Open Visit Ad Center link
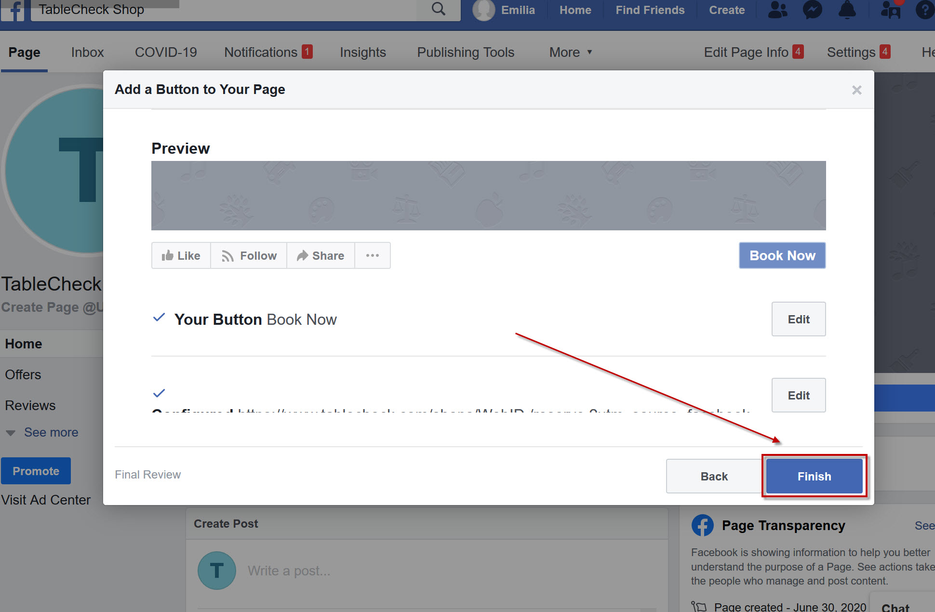The image size is (935, 612). click(x=46, y=500)
